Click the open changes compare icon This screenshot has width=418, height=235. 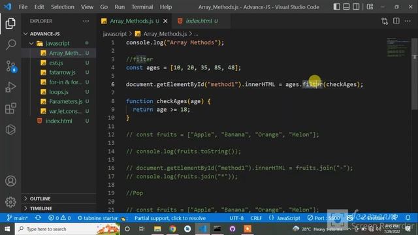[x=385, y=21]
